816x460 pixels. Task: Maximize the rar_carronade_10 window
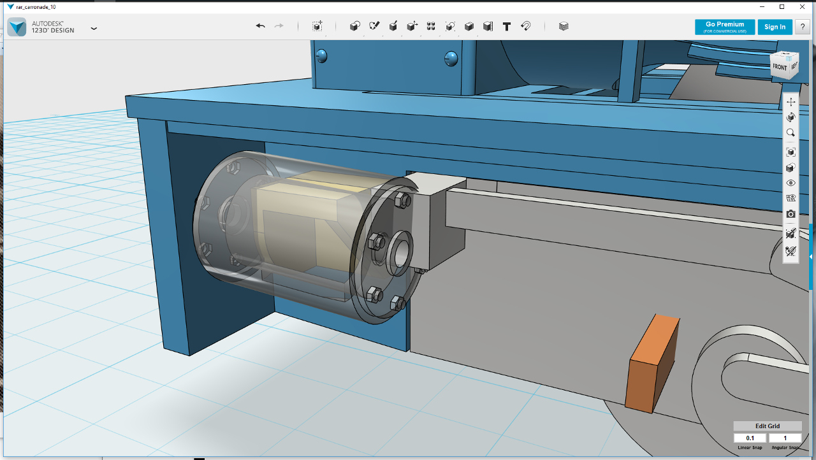coord(782,6)
